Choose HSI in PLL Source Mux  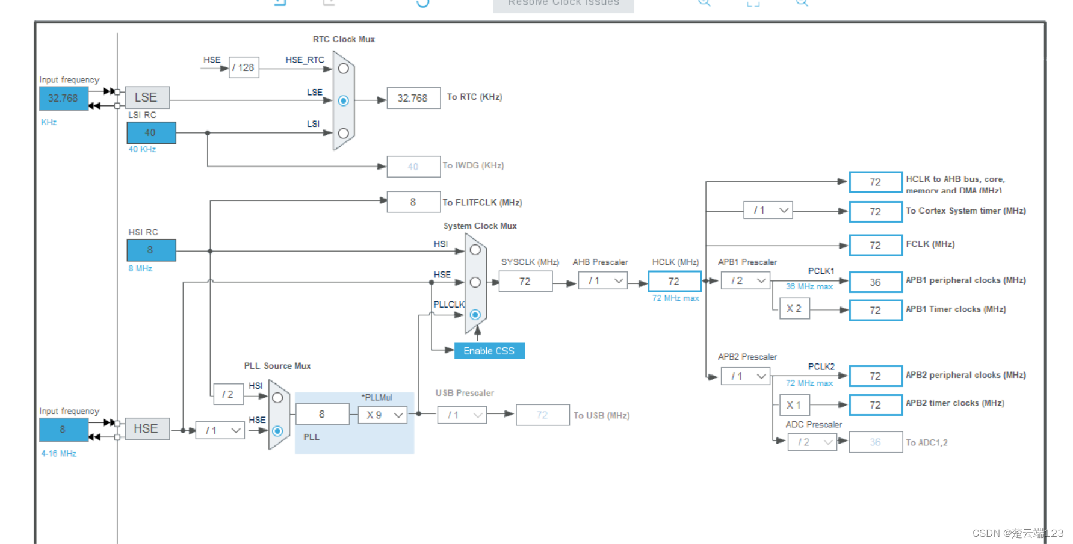tap(277, 398)
